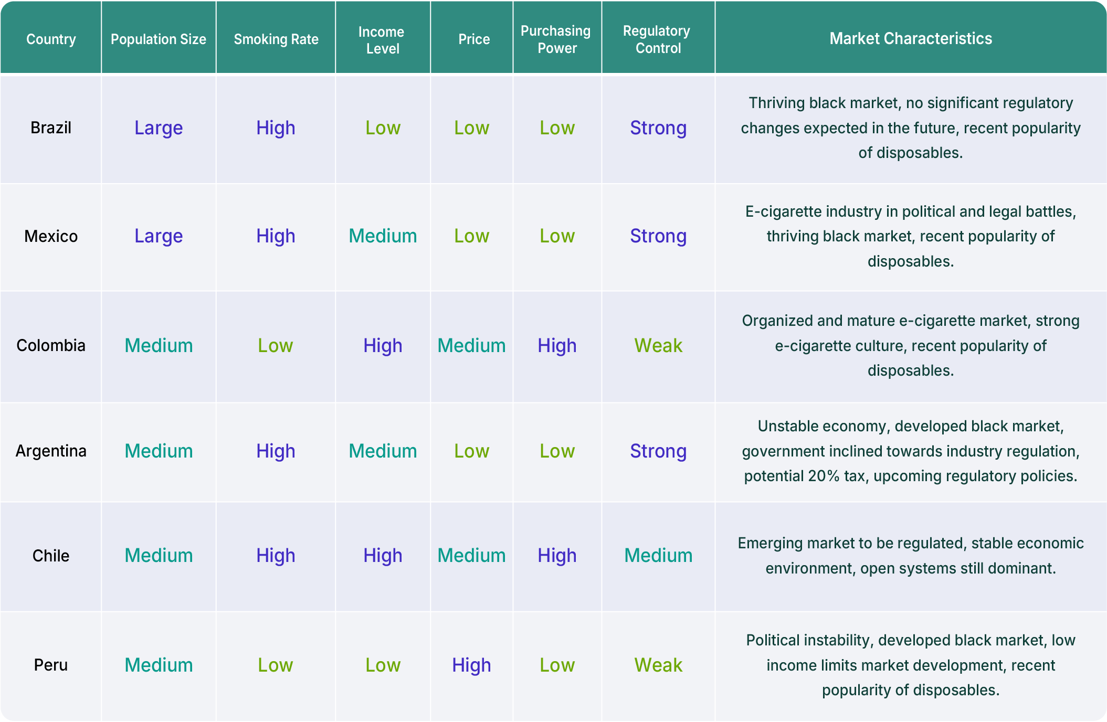Click the Price column header
This screenshot has width=1107, height=722.
(x=474, y=39)
